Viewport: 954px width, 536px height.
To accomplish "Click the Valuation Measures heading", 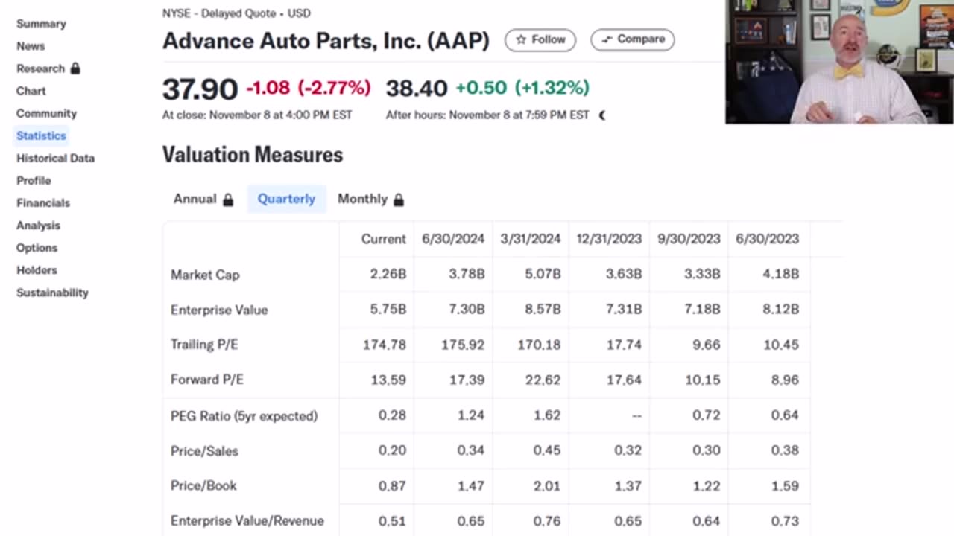I will (253, 155).
